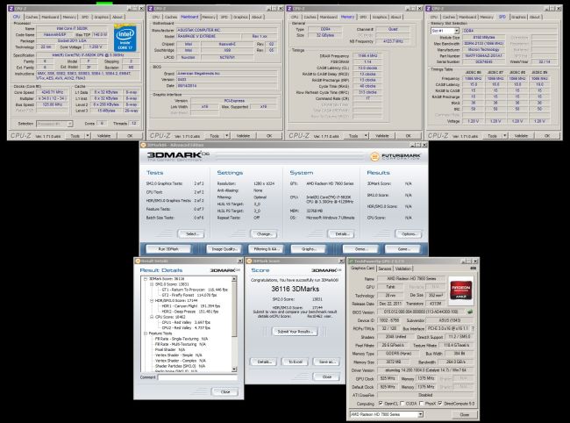Click 'CPU2 - Red Valley' result row
This screenshot has width=570, height=423.
186,328
